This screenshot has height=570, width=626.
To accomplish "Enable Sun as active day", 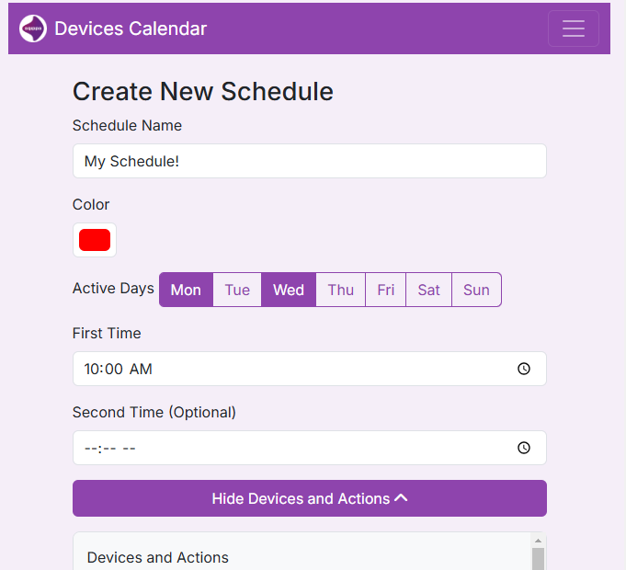I will tap(476, 290).
